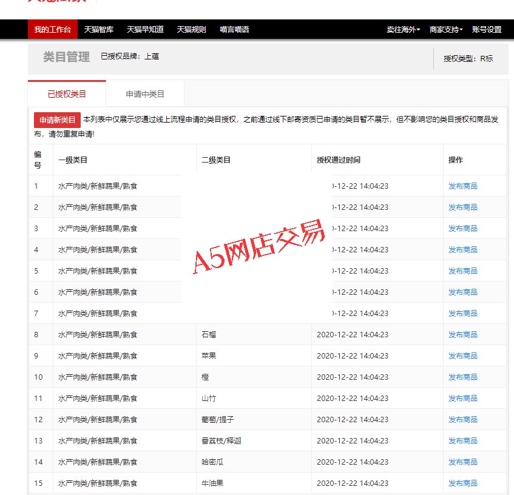Click 发布商品 link in row 7

click(463, 314)
